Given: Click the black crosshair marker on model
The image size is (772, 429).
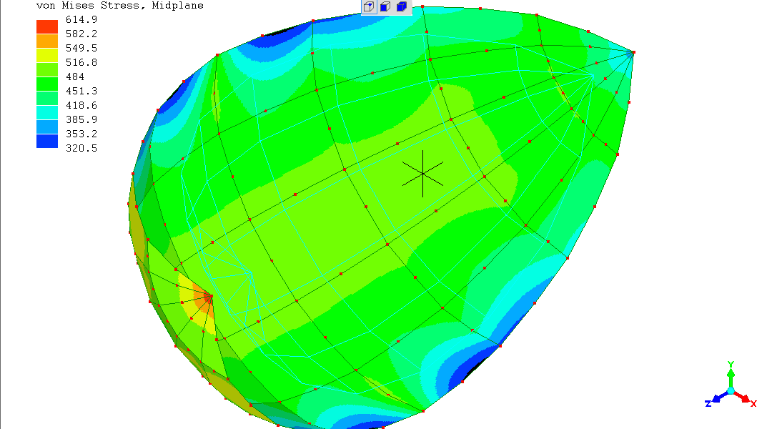Looking at the screenshot, I should pyautogui.click(x=422, y=173).
